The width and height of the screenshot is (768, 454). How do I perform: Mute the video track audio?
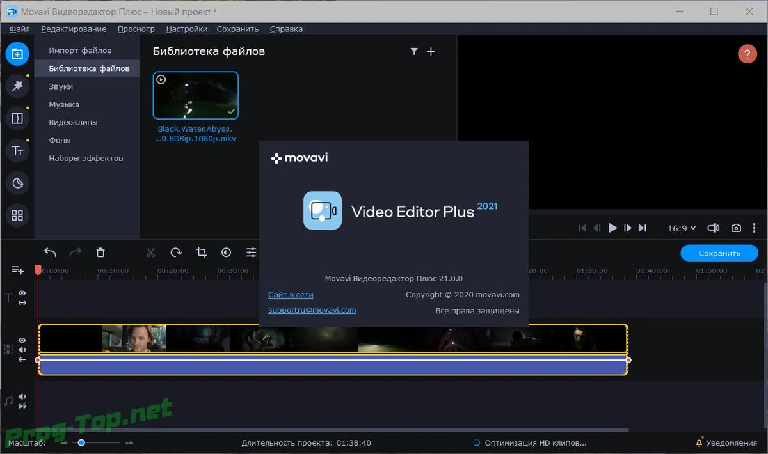[22, 350]
